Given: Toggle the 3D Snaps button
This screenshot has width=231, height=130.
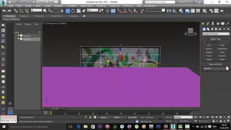Looking at the screenshot, I should point(119,11).
